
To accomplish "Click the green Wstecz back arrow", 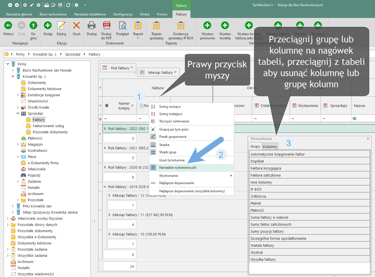I will (8, 26).
